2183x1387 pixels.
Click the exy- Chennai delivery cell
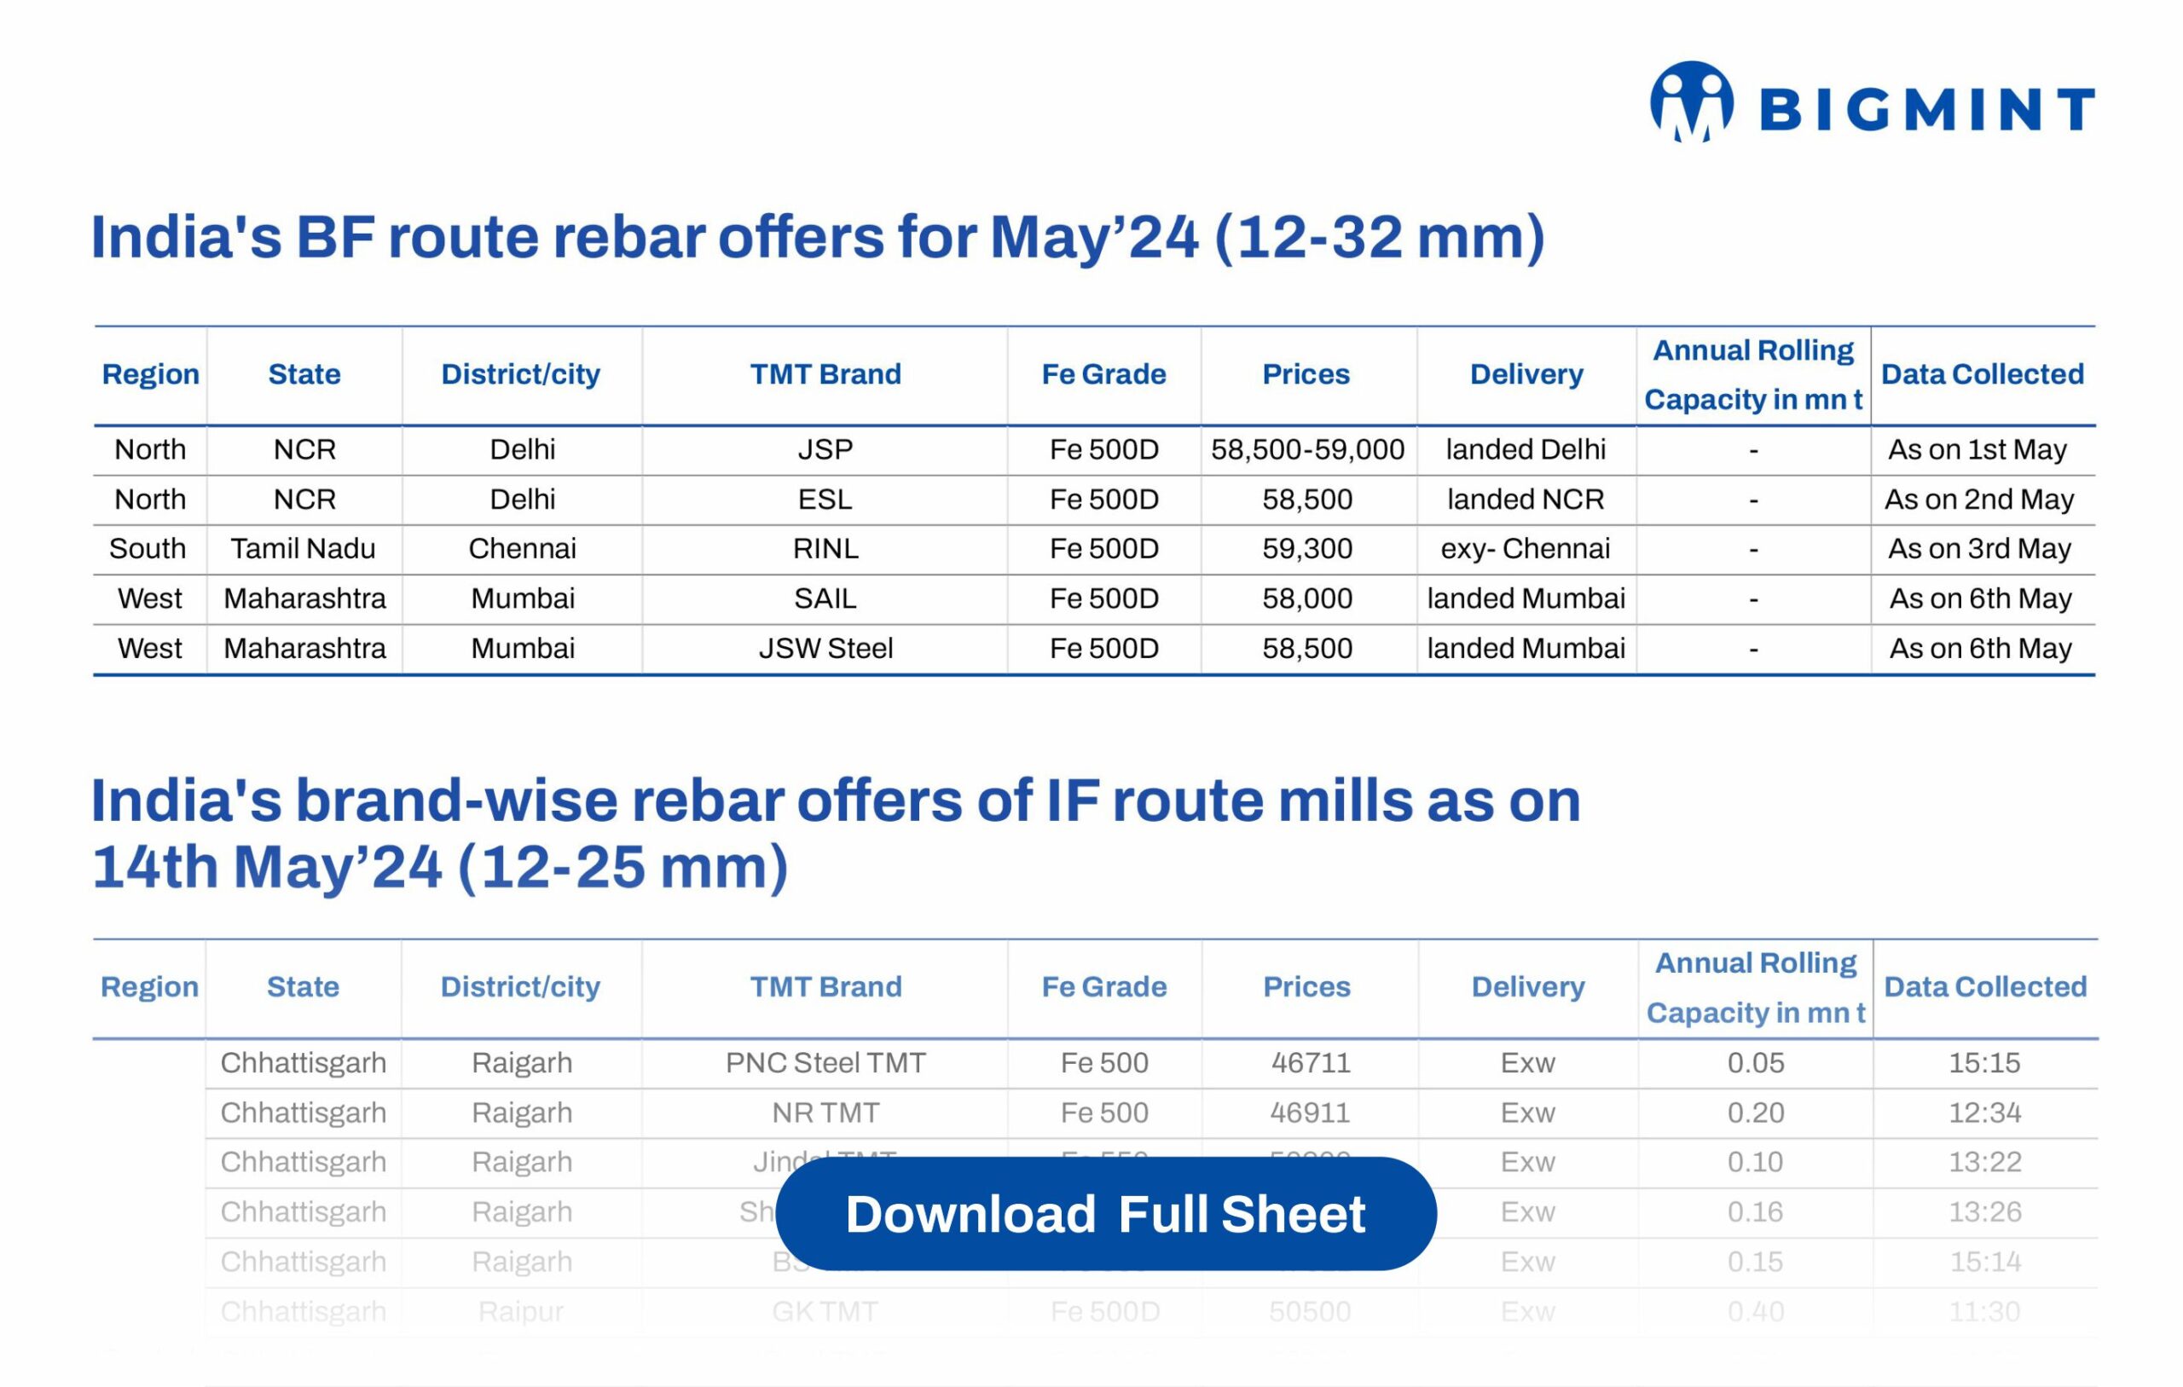pos(1525,548)
